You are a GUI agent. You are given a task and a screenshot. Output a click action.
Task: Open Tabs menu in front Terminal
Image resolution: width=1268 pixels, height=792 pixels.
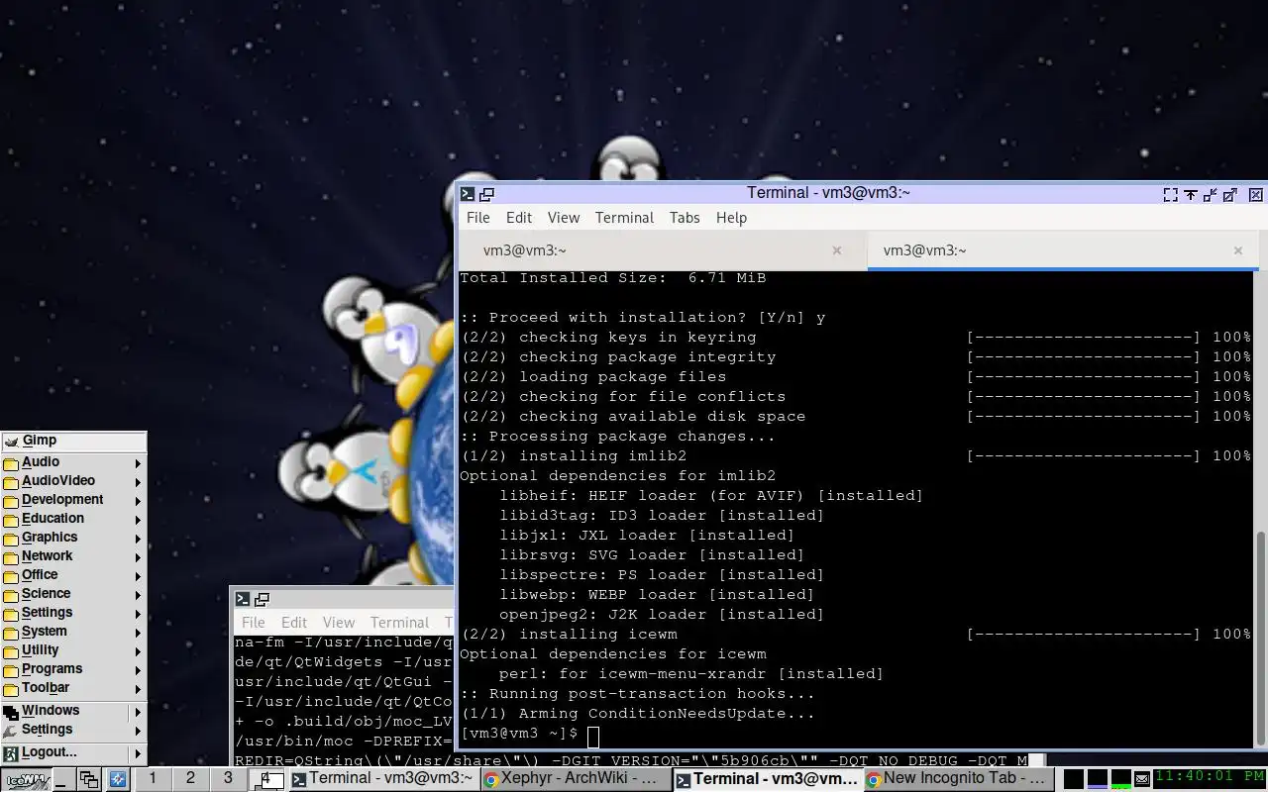pos(685,218)
